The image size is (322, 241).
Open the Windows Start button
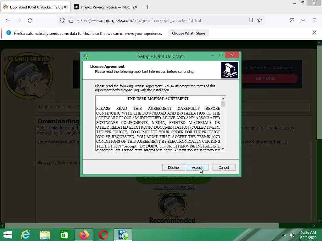[x=8, y=235]
